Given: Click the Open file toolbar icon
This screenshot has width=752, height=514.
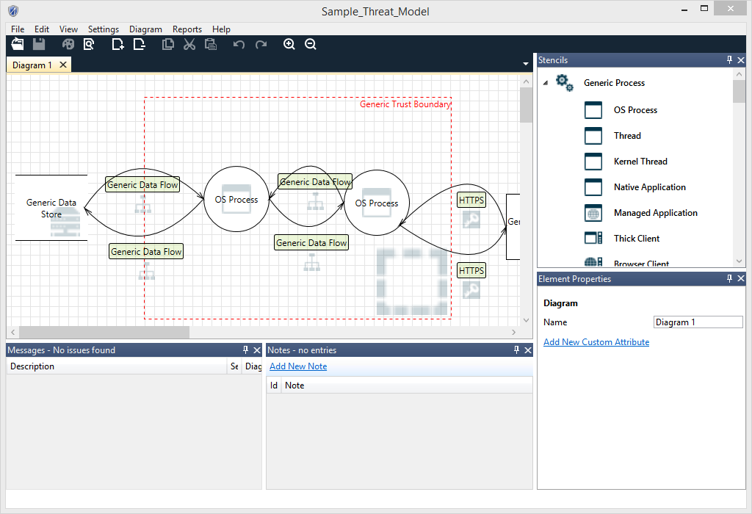Looking at the screenshot, I should (18, 45).
